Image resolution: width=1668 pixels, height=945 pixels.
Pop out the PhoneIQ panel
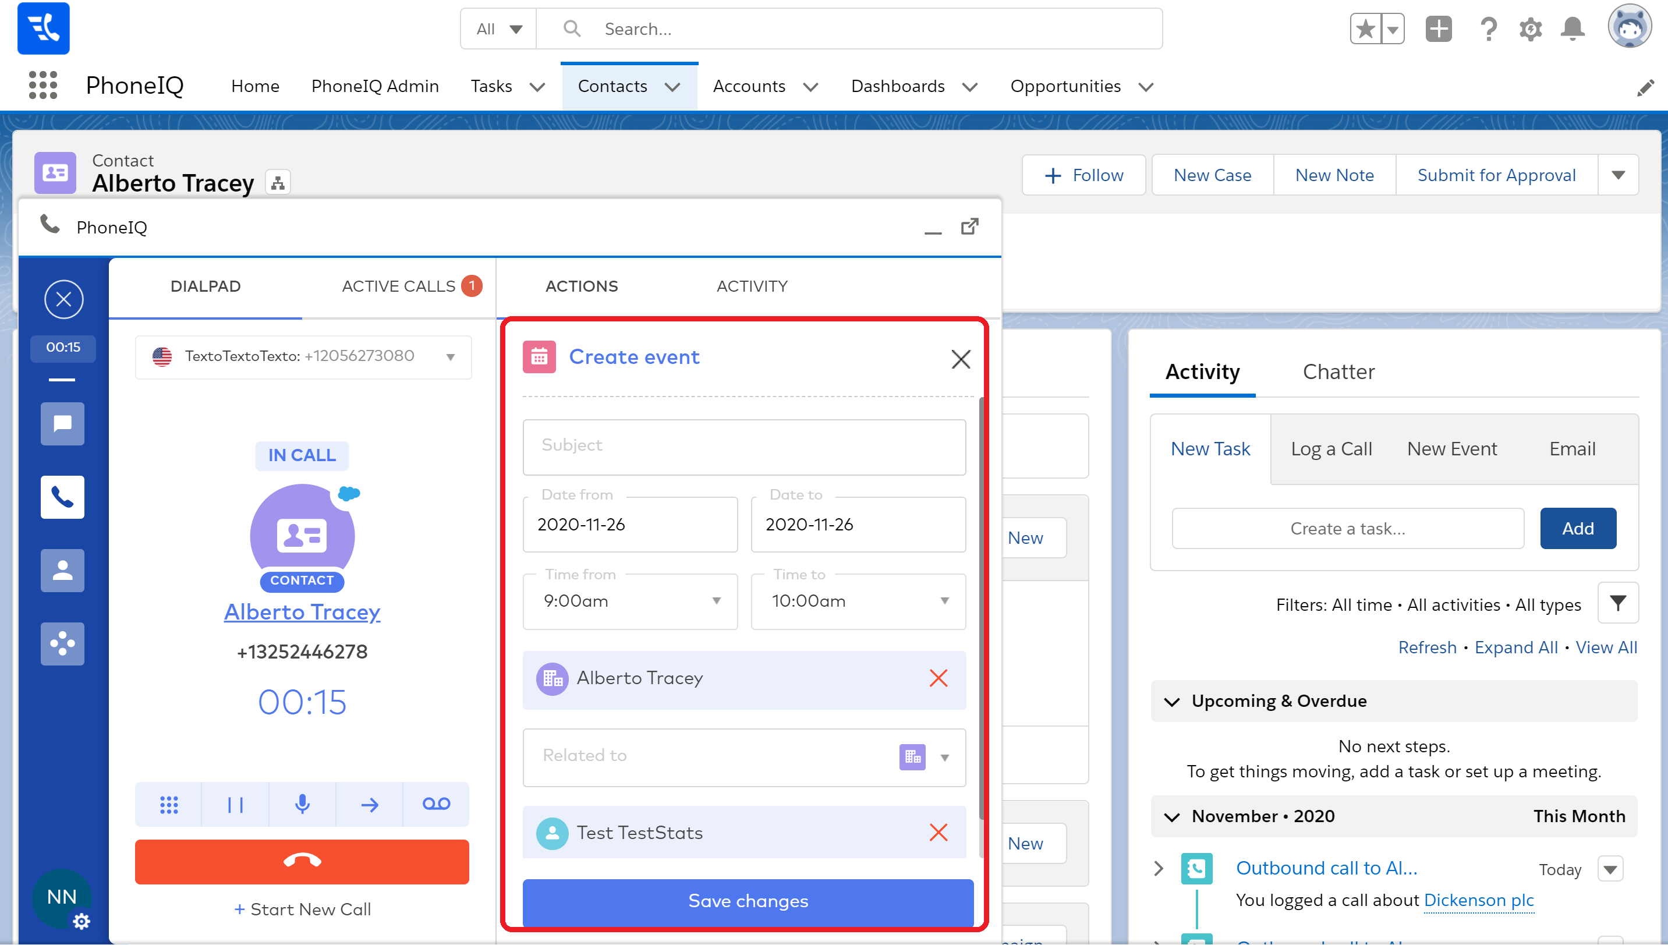pyautogui.click(x=970, y=226)
